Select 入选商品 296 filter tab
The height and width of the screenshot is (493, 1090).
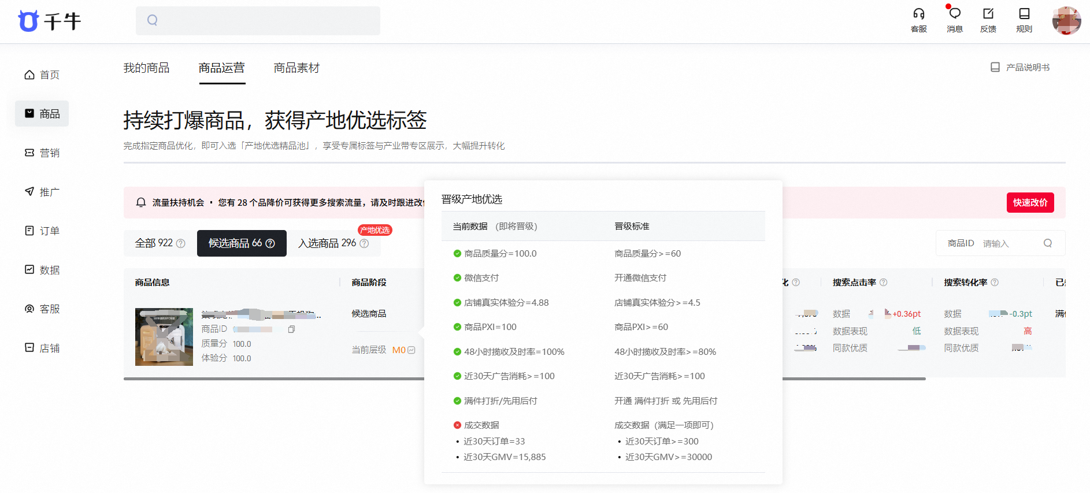click(x=333, y=243)
